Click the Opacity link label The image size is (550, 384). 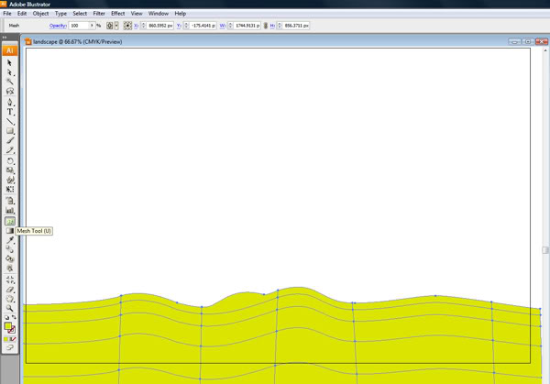coord(58,26)
